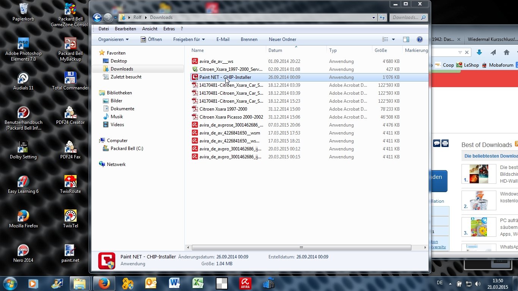Screen dimensions: 518x291
Task: Expand the view options dropdown arrow
Action: click(x=393, y=39)
